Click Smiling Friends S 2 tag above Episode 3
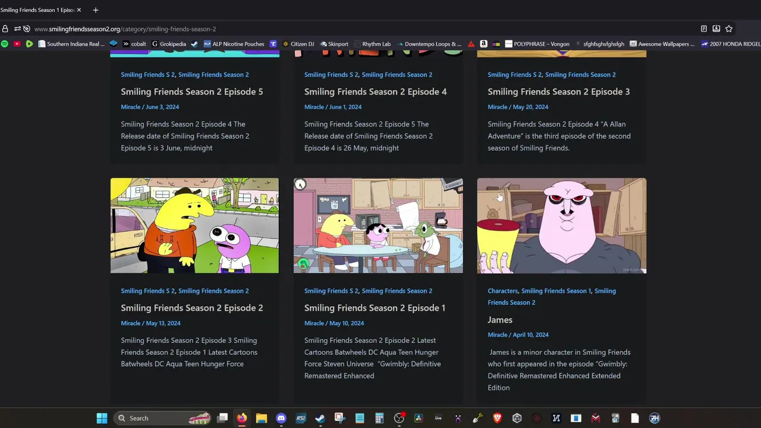This screenshot has height=428, width=761. tap(515, 74)
